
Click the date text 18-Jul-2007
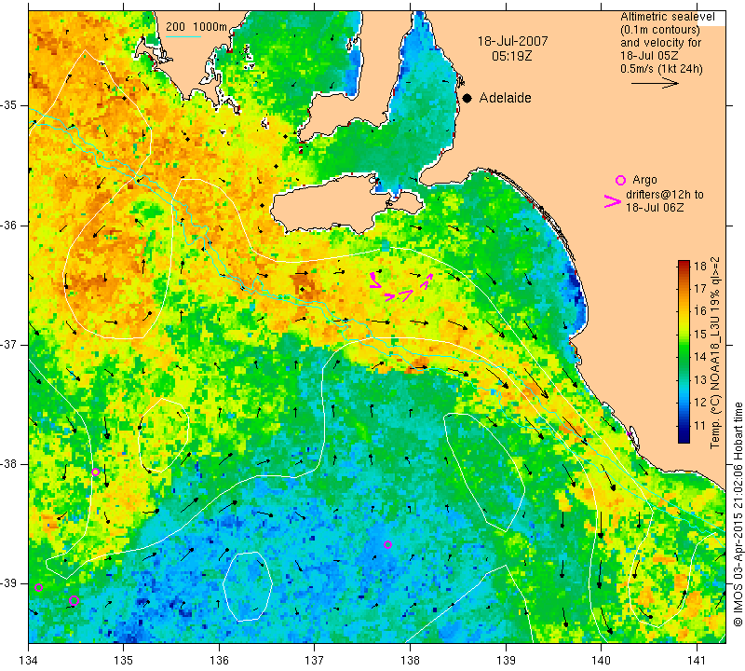pyautogui.click(x=512, y=41)
